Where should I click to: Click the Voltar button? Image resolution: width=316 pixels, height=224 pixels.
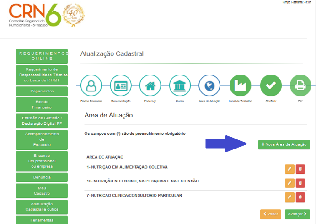tap(270, 214)
